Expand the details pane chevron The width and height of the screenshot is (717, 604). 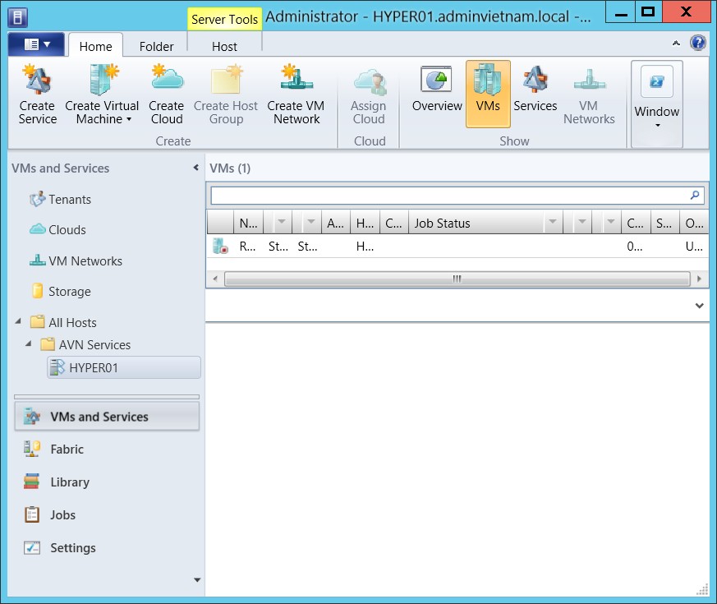point(699,305)
